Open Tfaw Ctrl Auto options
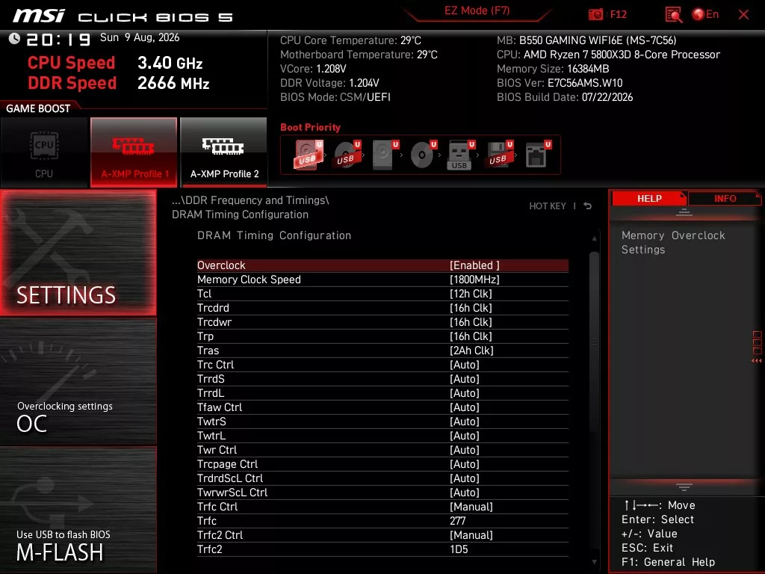The height and width of the screenshot is (574, 765). point(382,407)
